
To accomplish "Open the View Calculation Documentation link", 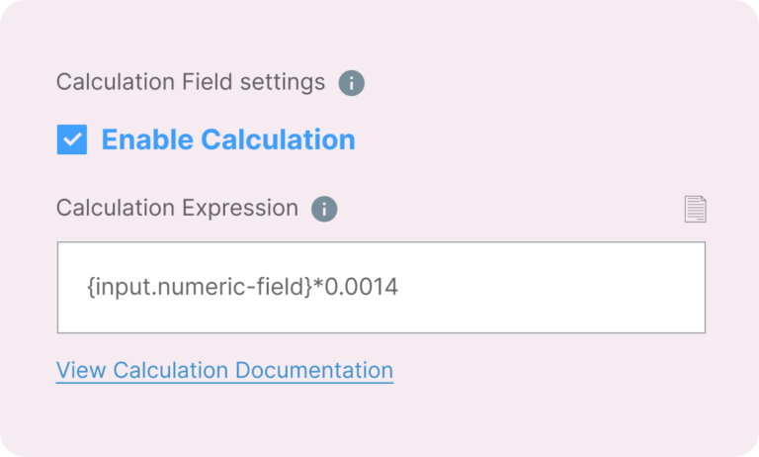I will 224,371.
